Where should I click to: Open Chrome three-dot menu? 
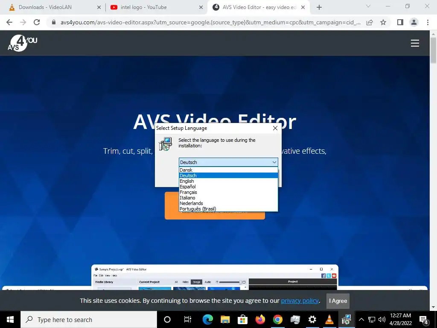pyautogui.click(x=428, y=22)
